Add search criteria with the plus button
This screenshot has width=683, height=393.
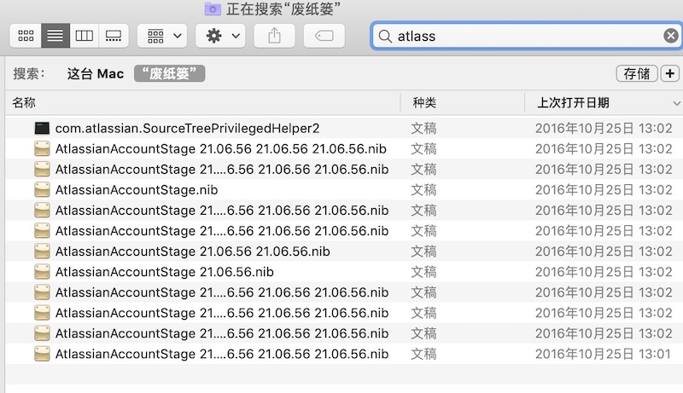pyautogui.click(x=670, y=73)
